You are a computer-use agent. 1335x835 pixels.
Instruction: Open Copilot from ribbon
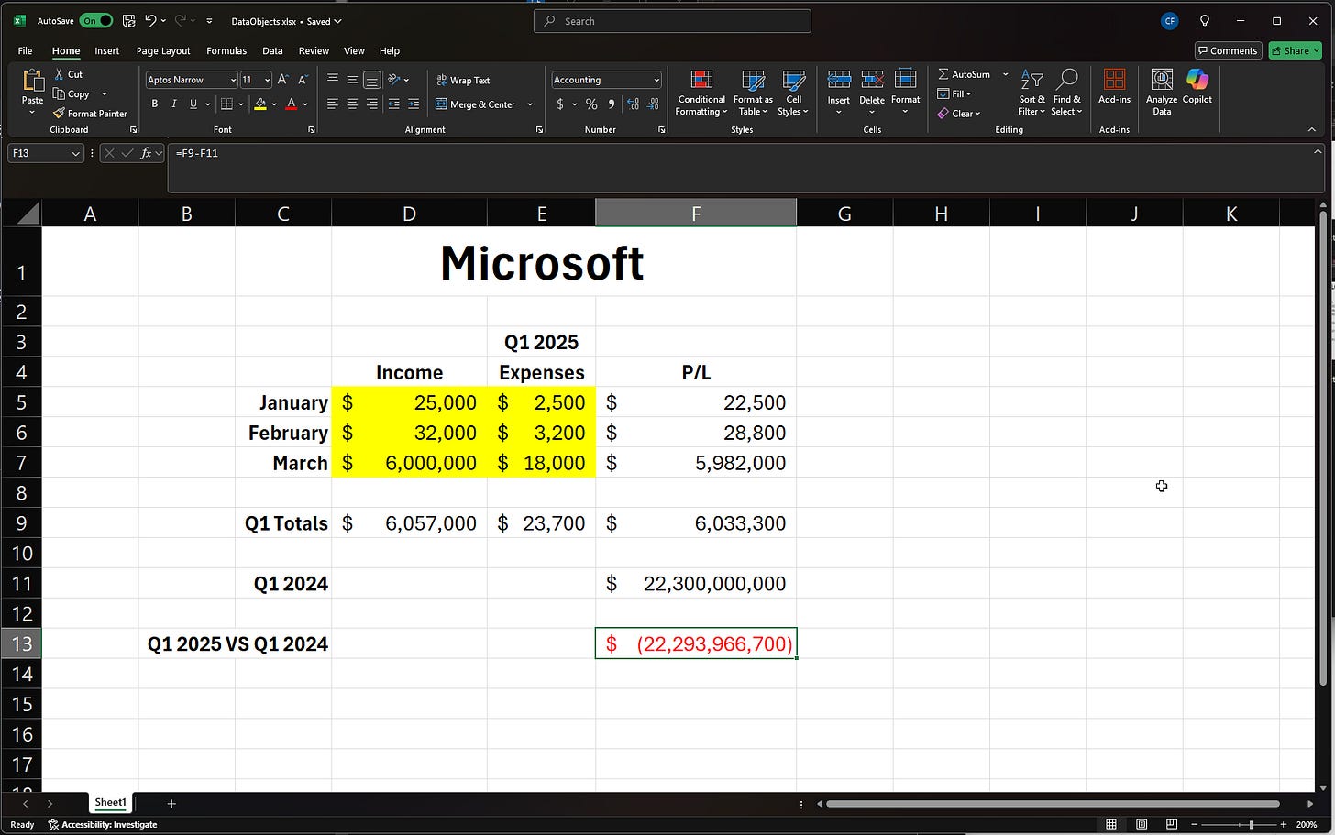(1197, 87)
